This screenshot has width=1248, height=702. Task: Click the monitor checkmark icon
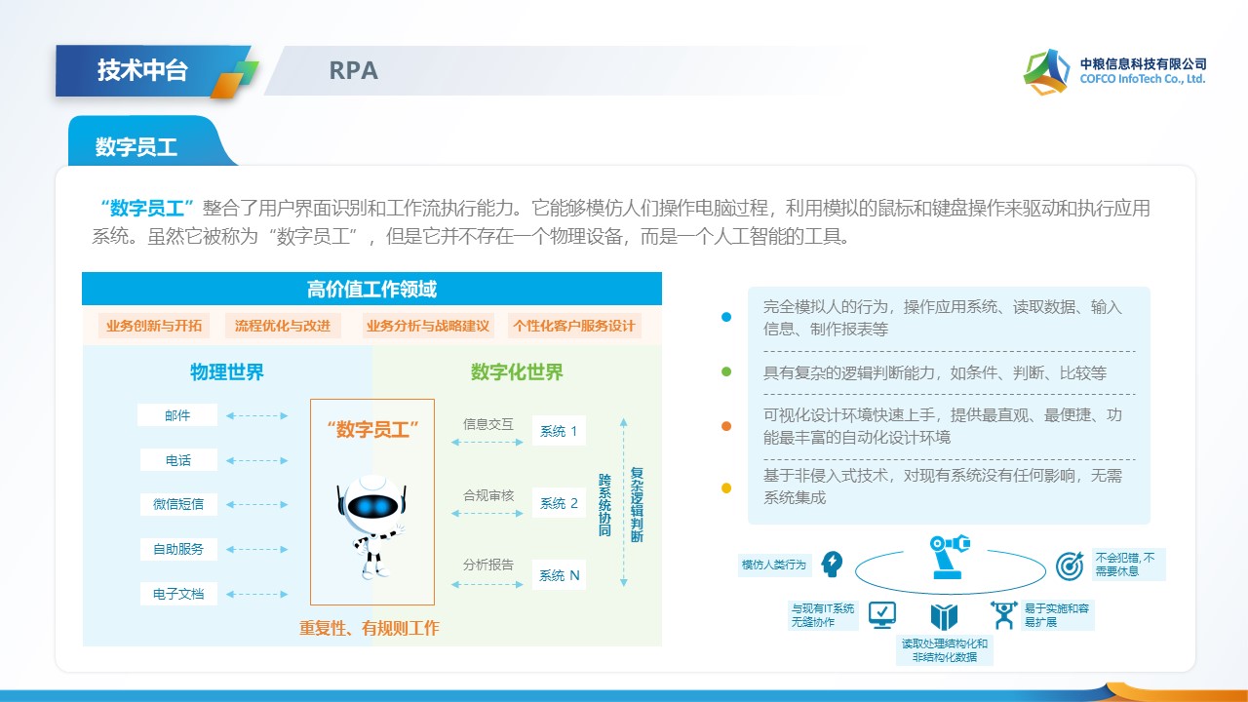pyautogui.click(x=881, y=614)
